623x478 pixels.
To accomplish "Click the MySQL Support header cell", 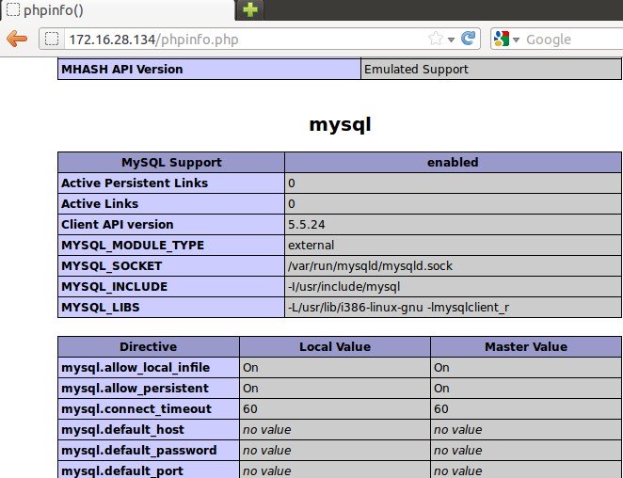I will (x=171, y=162).
